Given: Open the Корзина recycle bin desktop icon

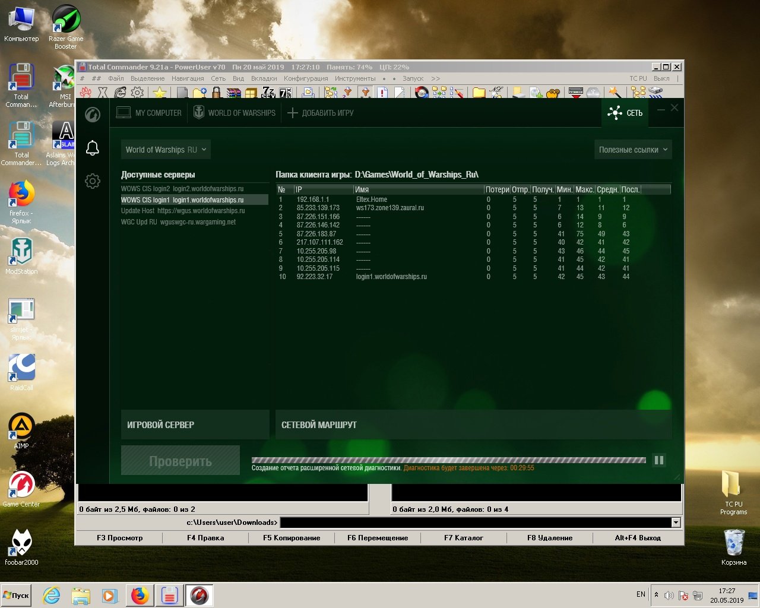Looking at the screenshot, I should pos(734,547).
